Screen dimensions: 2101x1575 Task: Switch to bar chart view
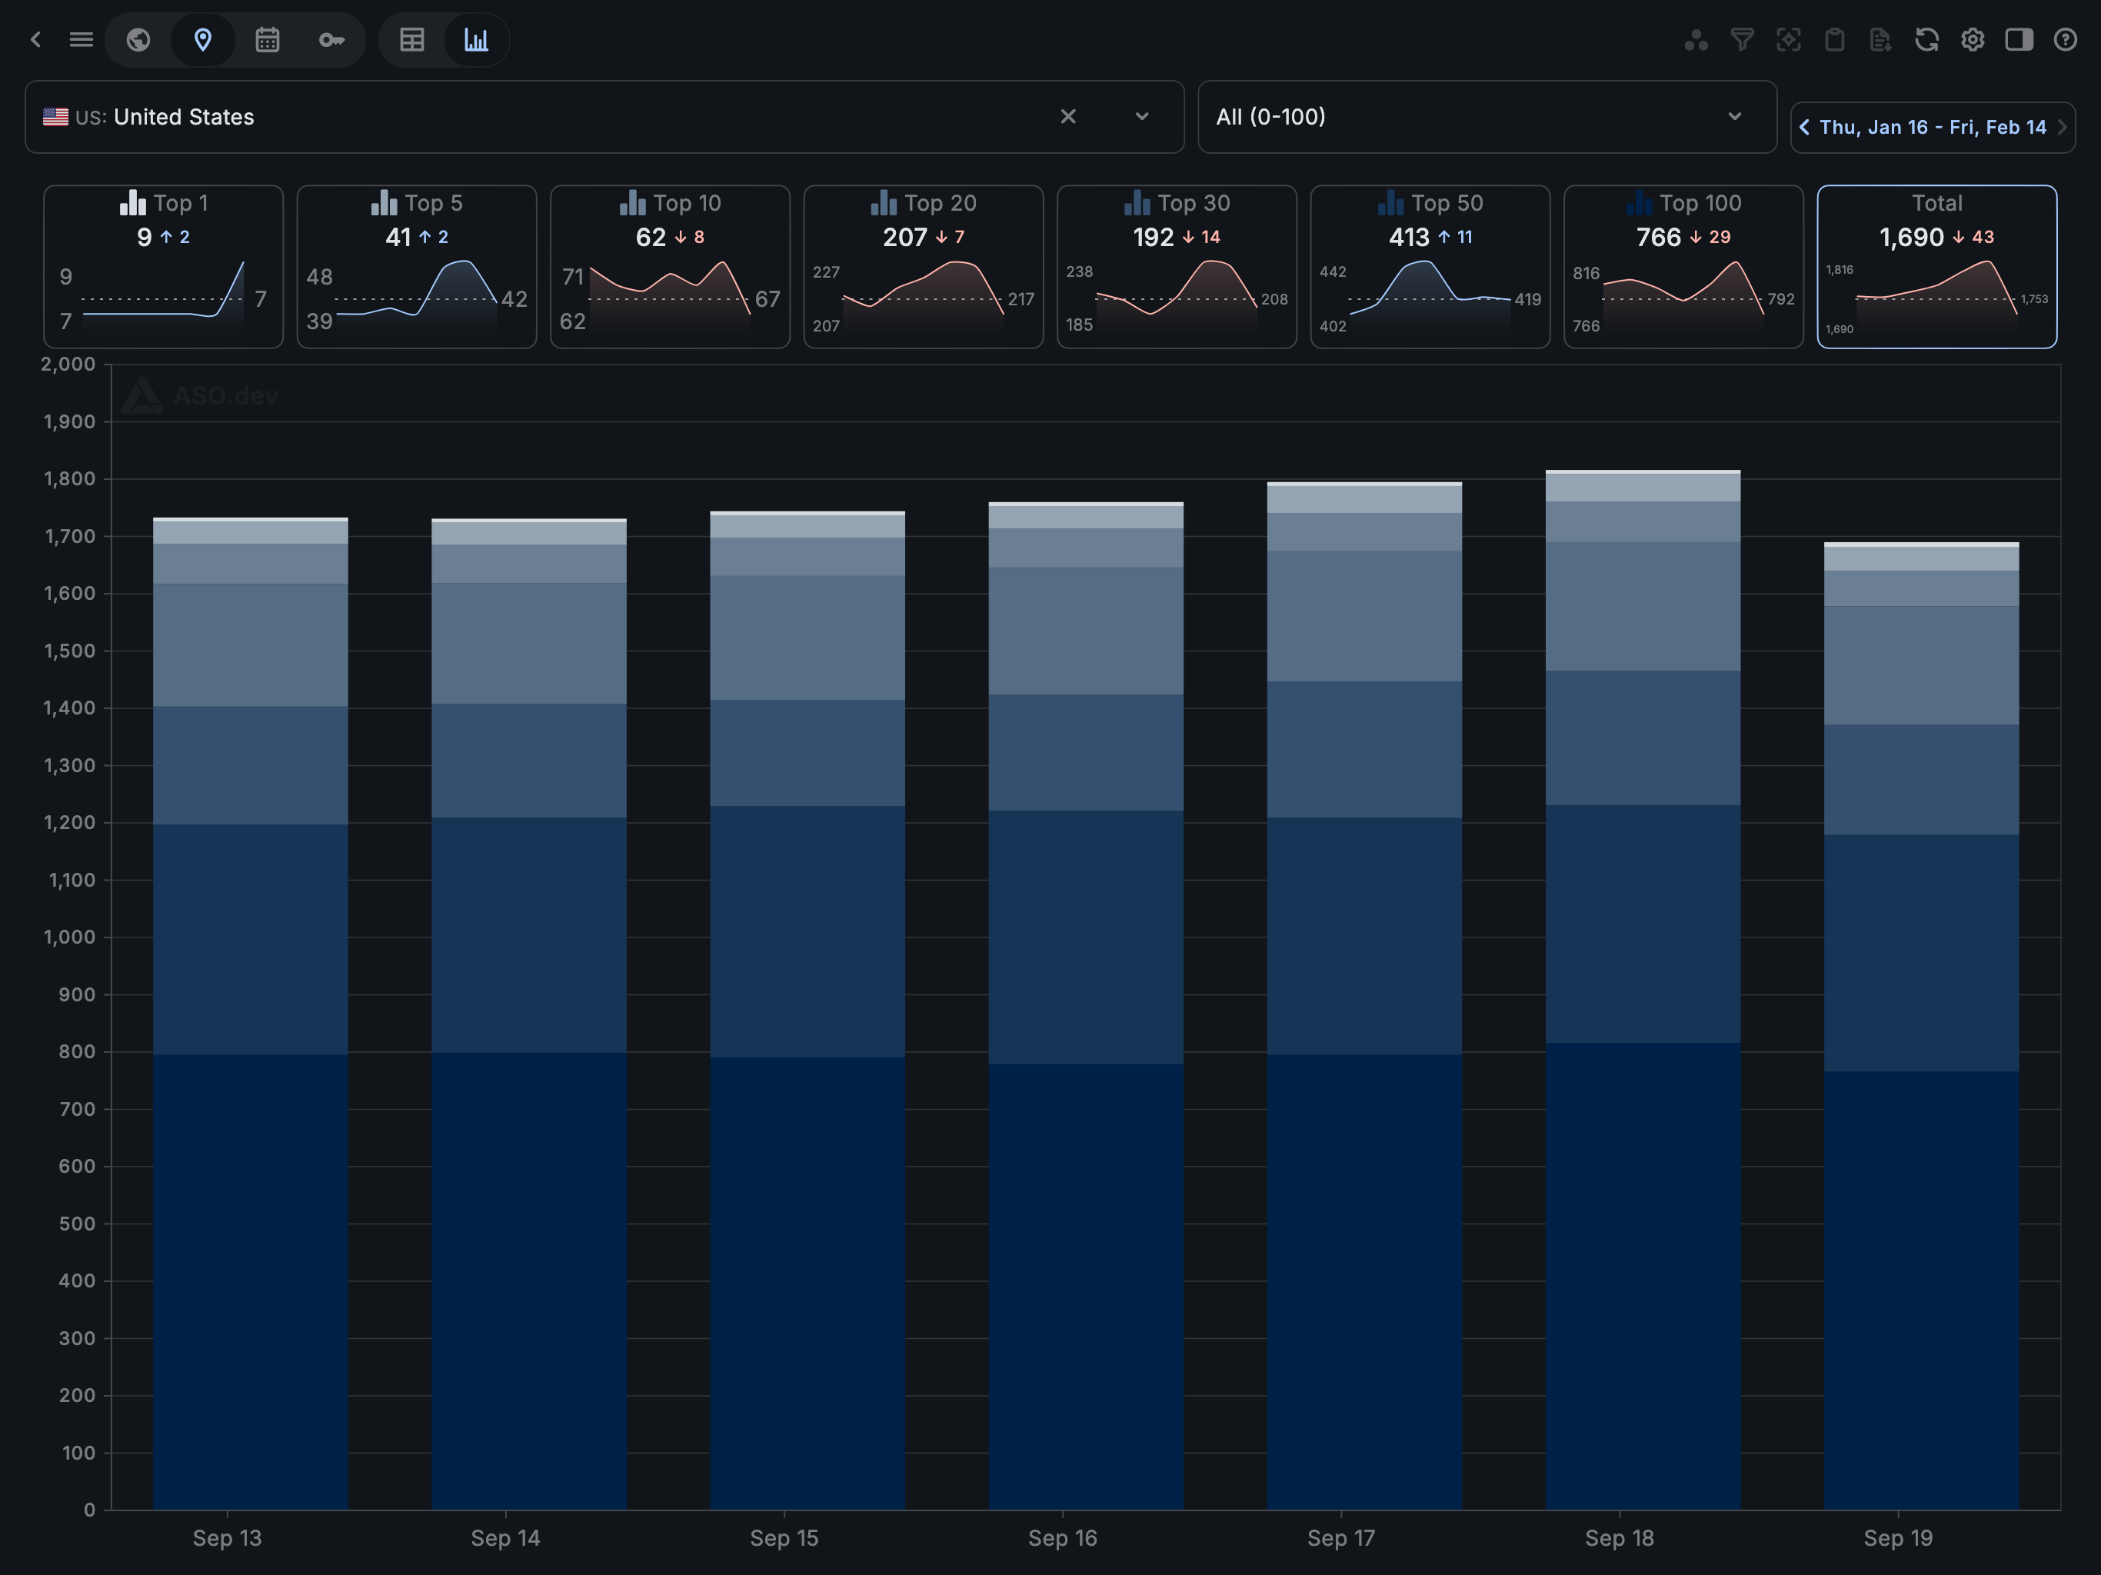tap(476, 40)
